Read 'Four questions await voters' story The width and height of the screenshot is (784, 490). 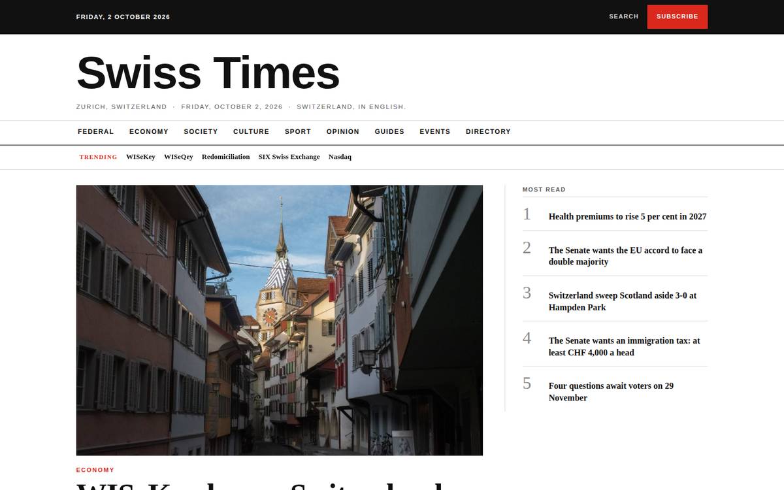[611, 391]
